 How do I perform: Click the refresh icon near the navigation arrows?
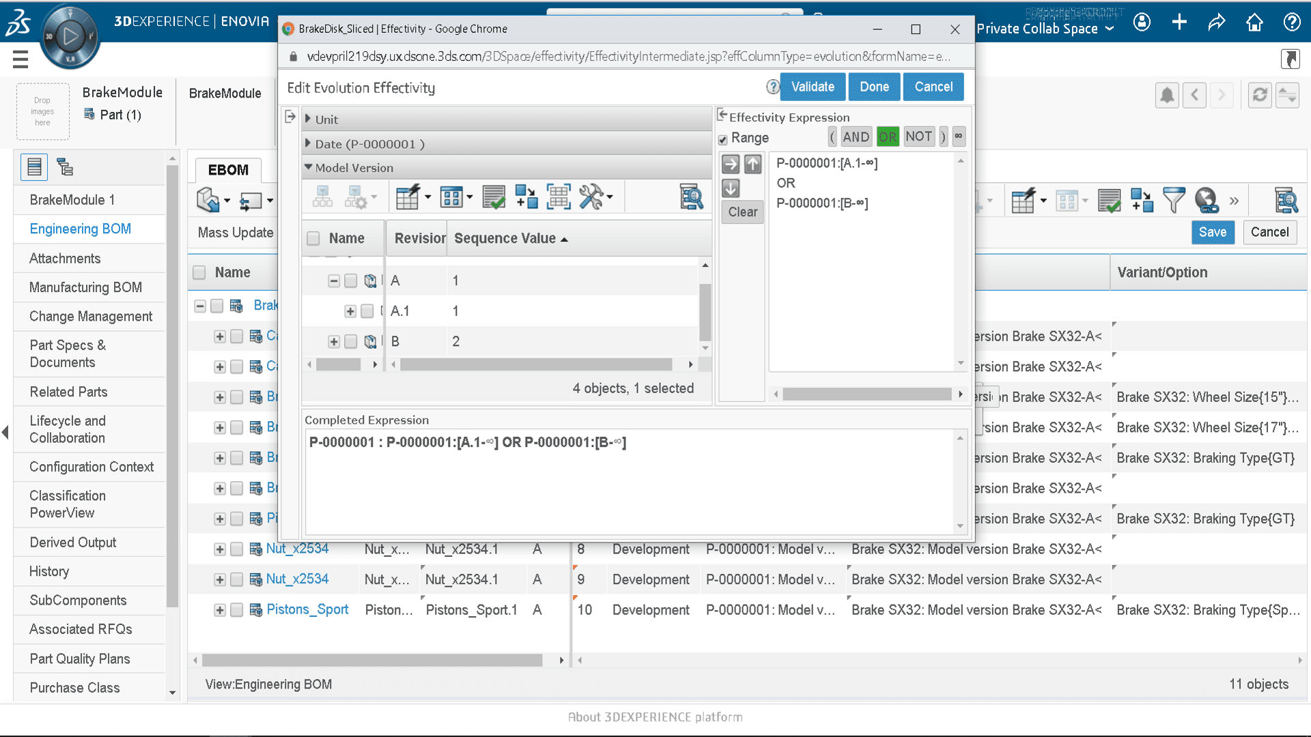pyautogui.click(x=1260, y=95)
